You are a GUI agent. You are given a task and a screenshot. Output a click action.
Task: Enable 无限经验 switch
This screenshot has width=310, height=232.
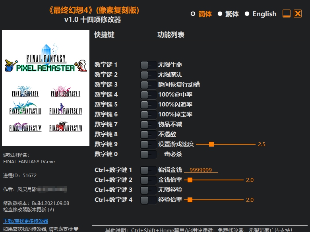148,190
